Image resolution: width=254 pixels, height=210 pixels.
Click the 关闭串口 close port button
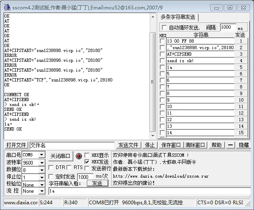coord(60,156)
